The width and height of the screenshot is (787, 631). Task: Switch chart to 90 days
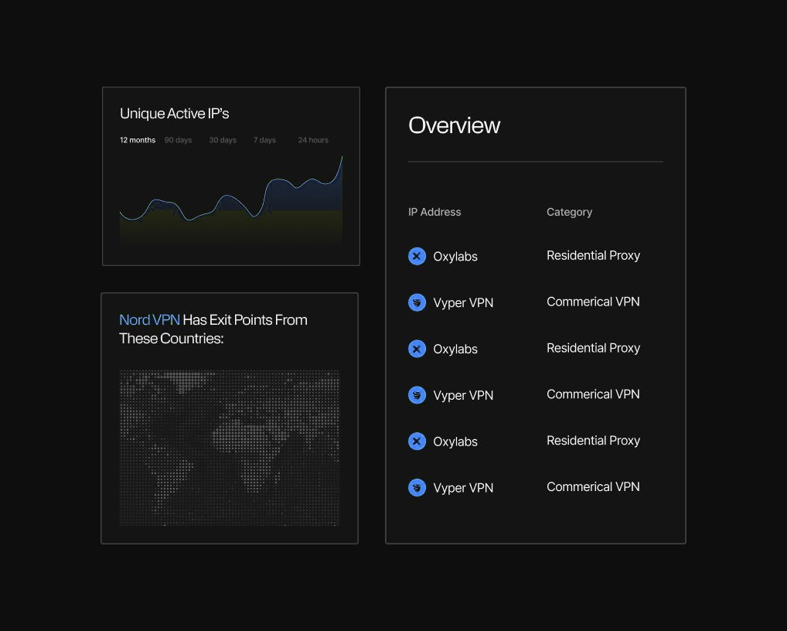pos(178,140)
